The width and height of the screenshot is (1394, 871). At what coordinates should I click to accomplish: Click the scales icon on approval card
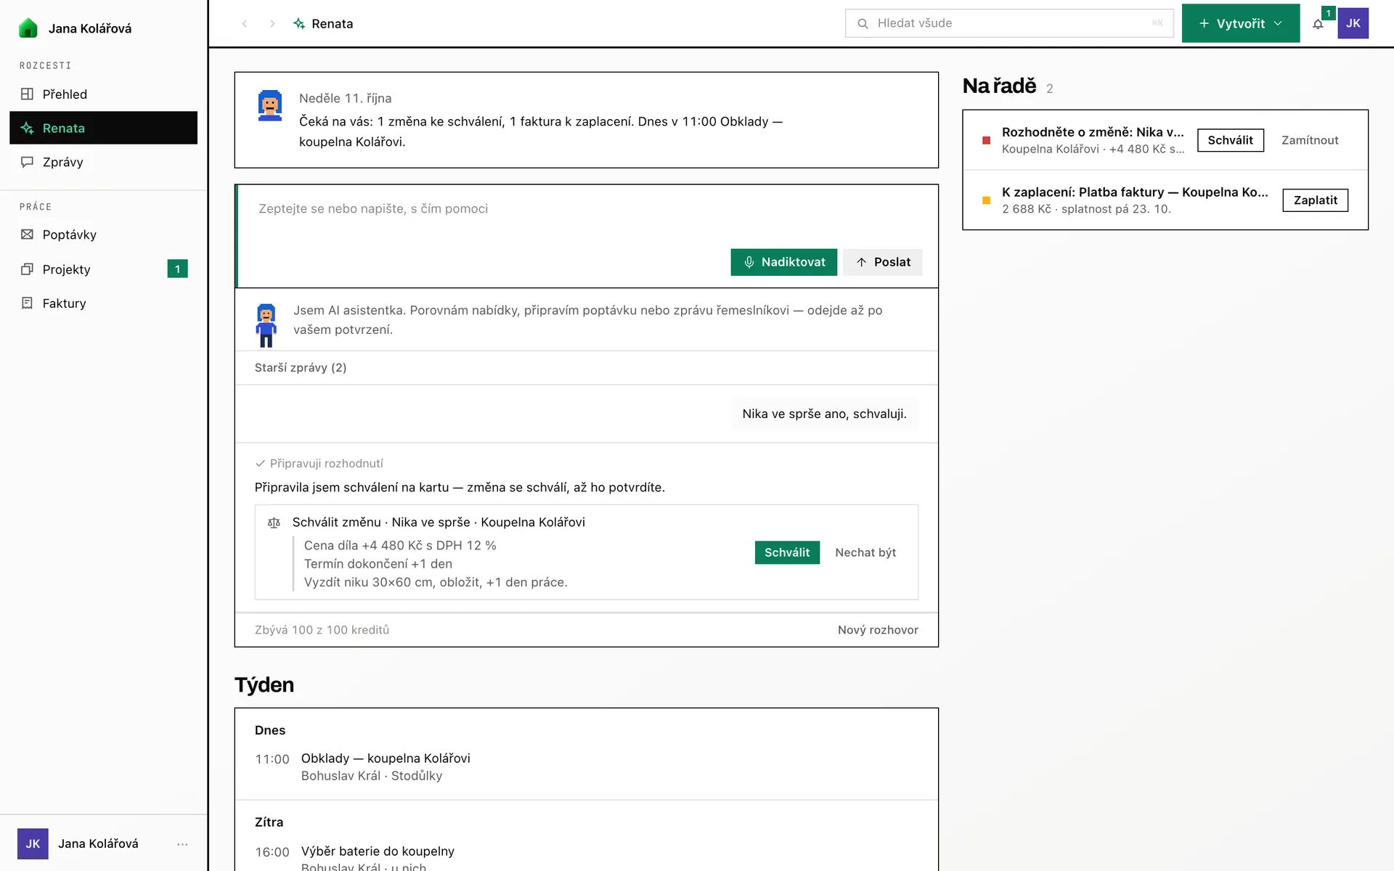tap(274, 523)
